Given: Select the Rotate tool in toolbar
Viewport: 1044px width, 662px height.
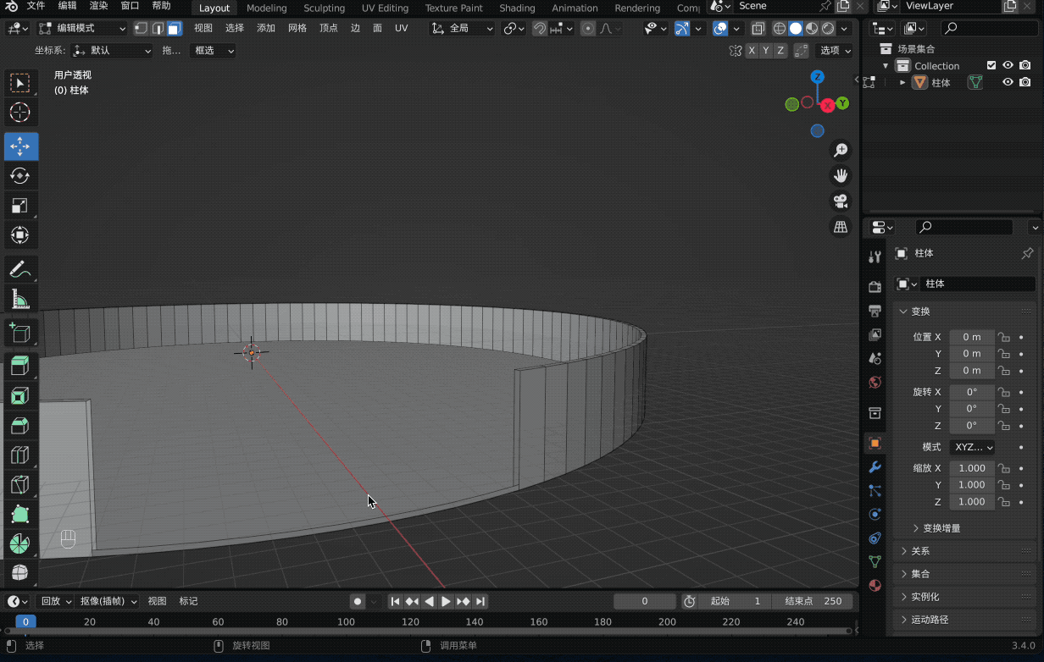Looking at the screenshot, I should click(x=20, y=175).
